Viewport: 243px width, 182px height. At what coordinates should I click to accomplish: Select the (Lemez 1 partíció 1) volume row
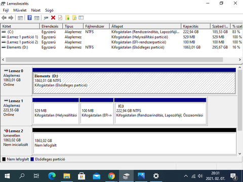[x=121, y=37]
